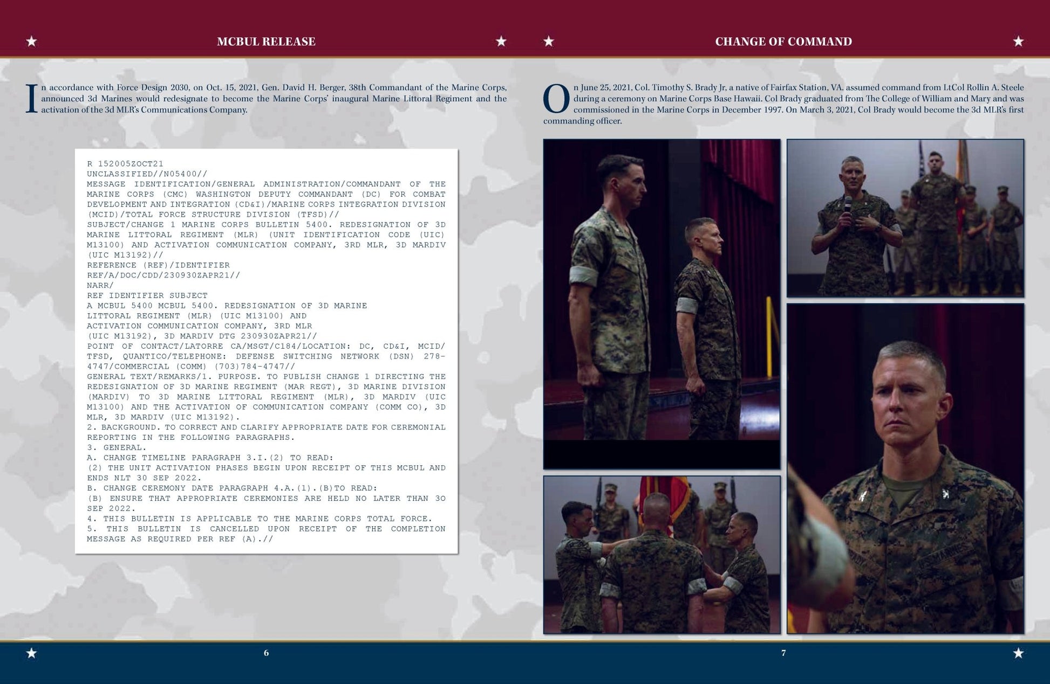Switch to the MCBUL RELEASE section
Viewport: 1050px width, 684px height.
click(x=265, y=40)
